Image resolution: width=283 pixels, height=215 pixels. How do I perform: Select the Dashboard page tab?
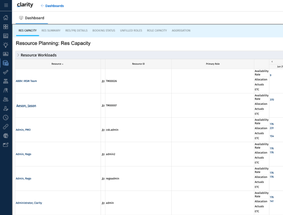click(32, 18)
